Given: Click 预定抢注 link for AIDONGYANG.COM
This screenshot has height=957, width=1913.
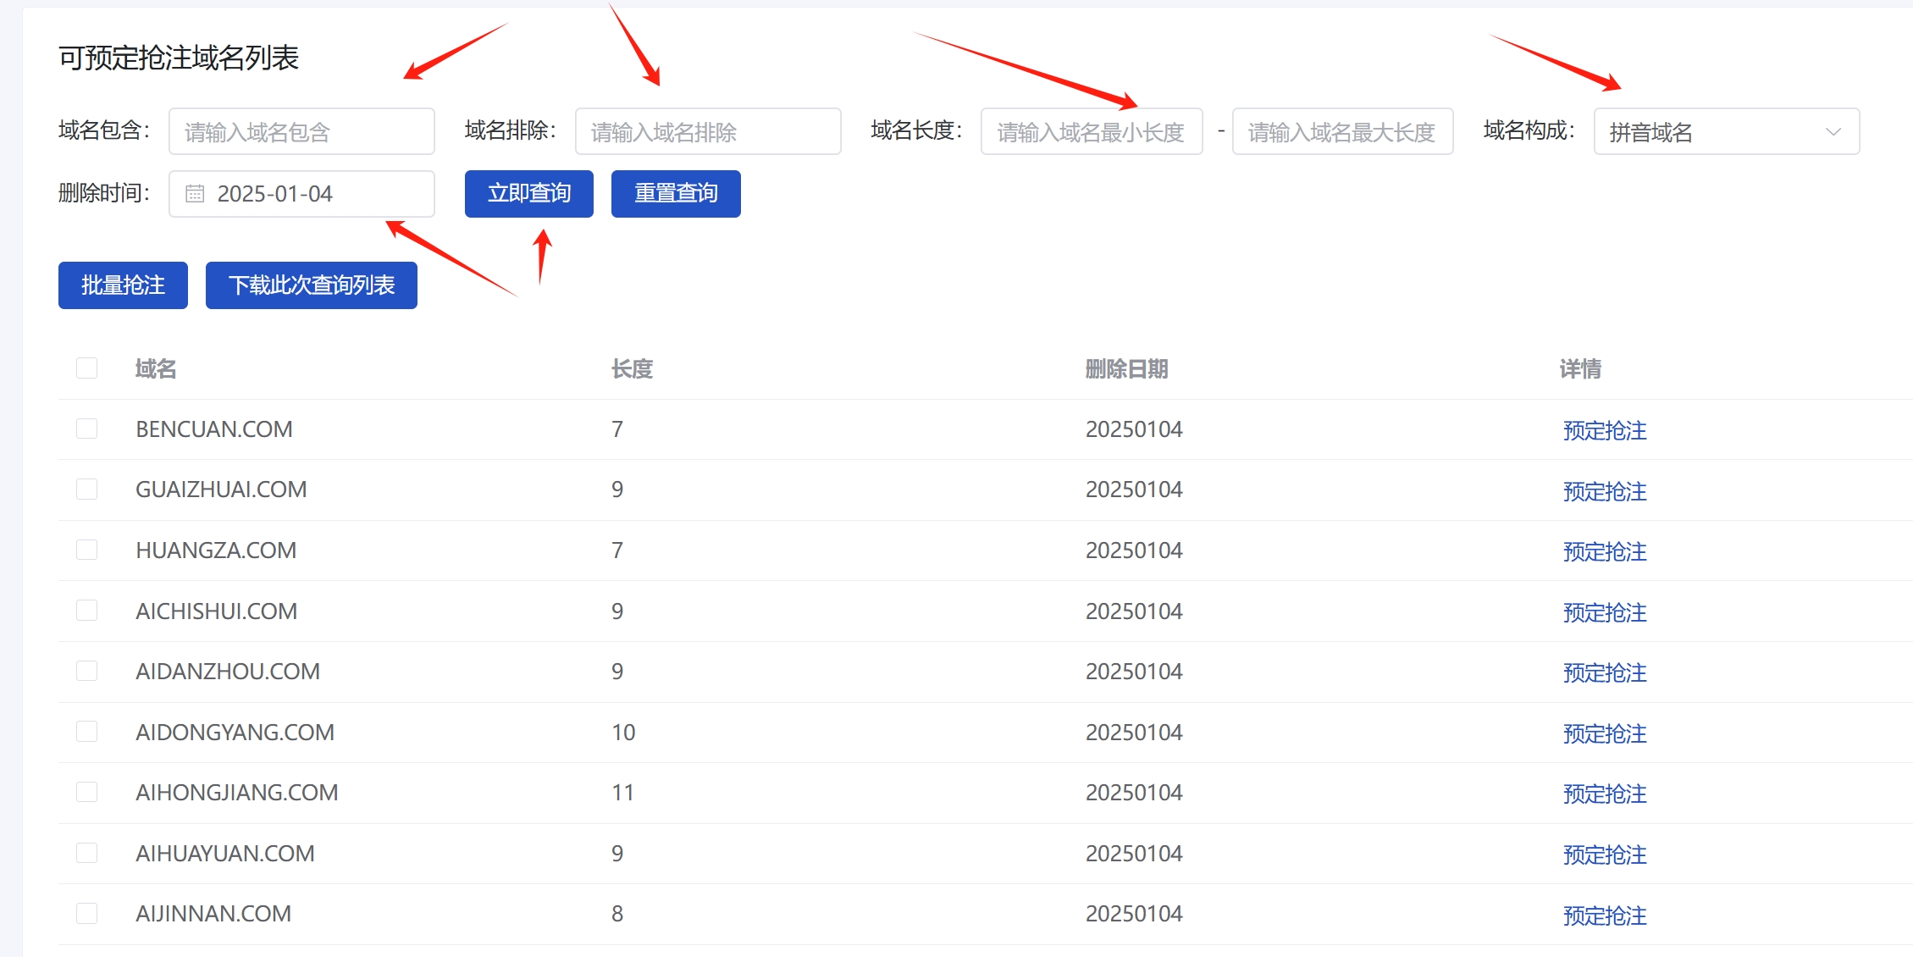Looking at the screenshot, I should coord(1605,733).
